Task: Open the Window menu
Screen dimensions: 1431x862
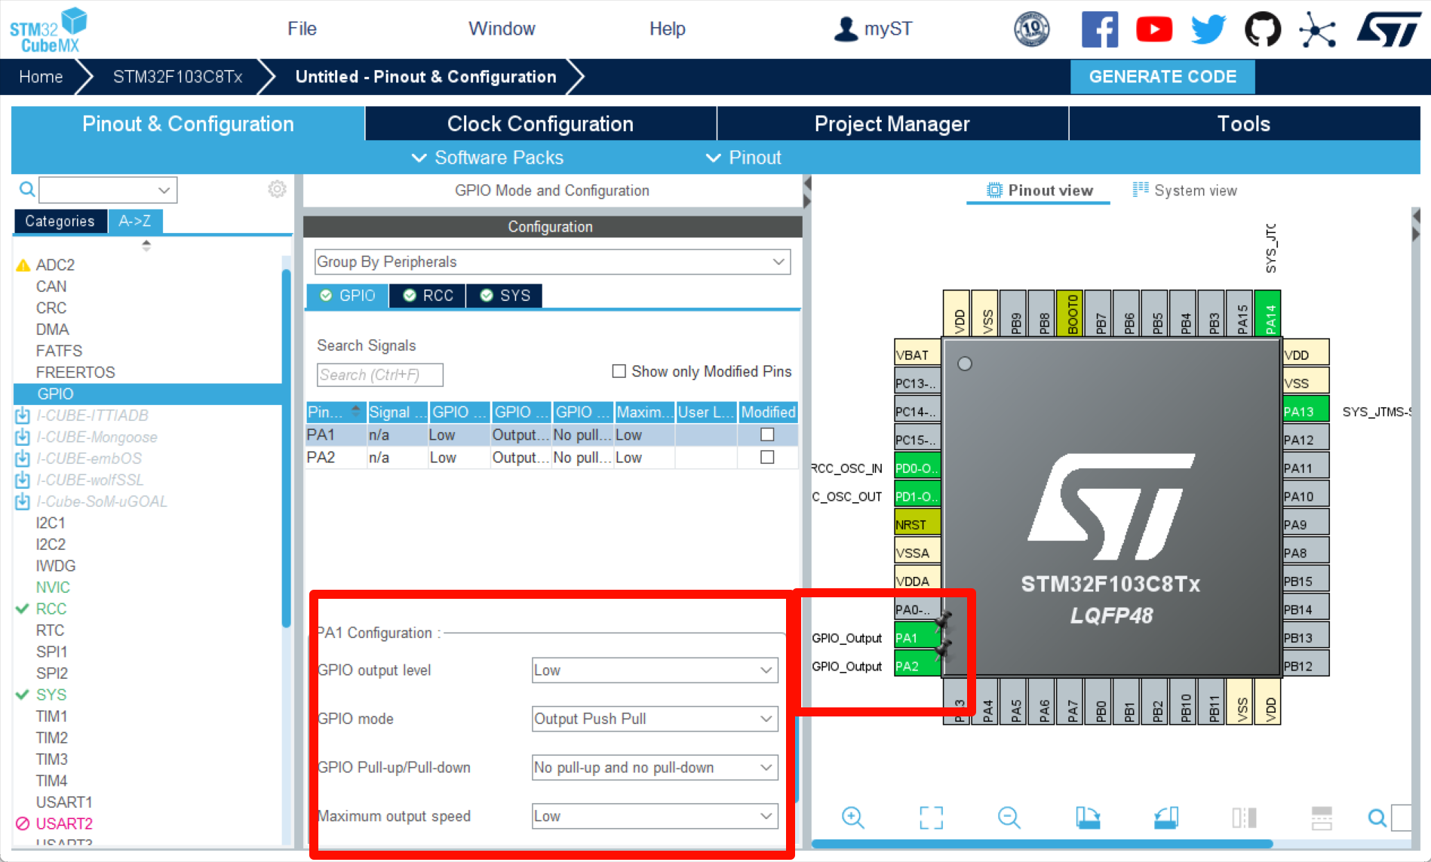Action: pos(502,29)
